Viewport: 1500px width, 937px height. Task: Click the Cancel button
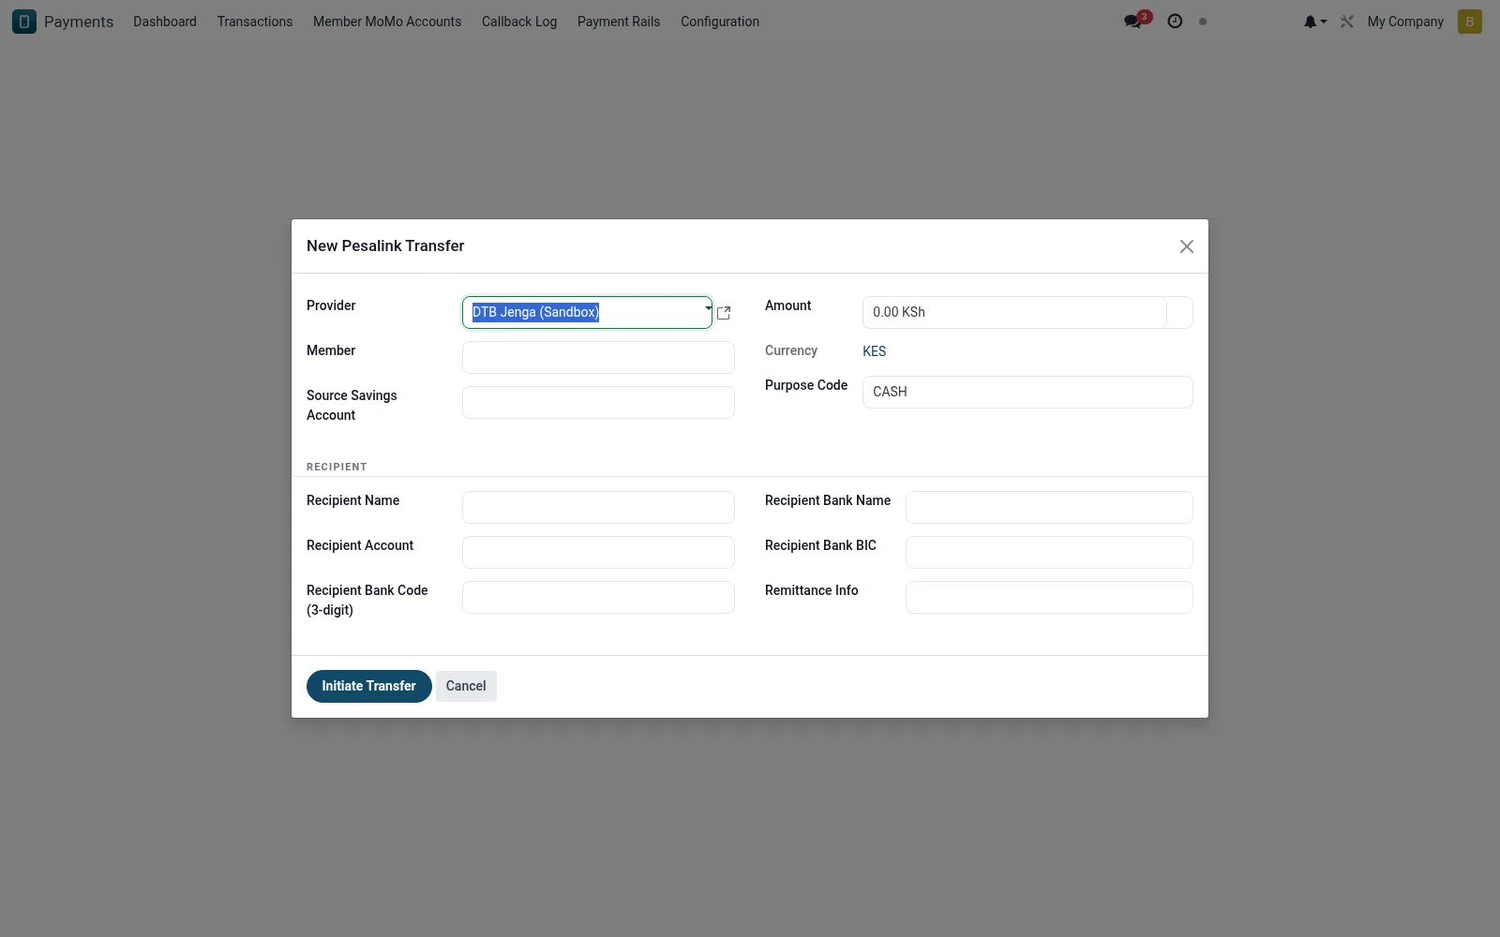point(466,687)
